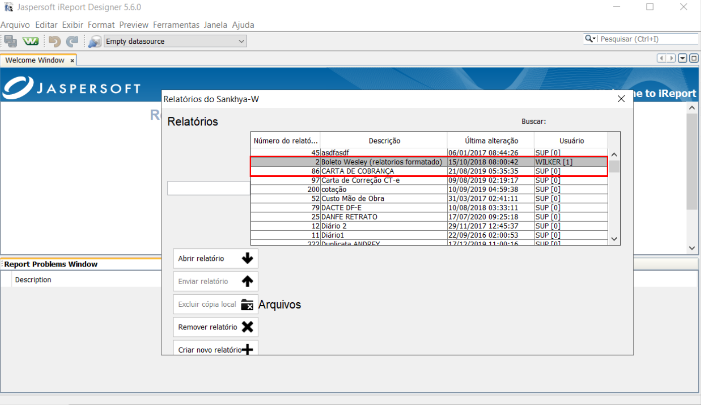Screen dimensions: 701x405
Task: Sort by Última alteração column header
Action: tap(491, 141)
